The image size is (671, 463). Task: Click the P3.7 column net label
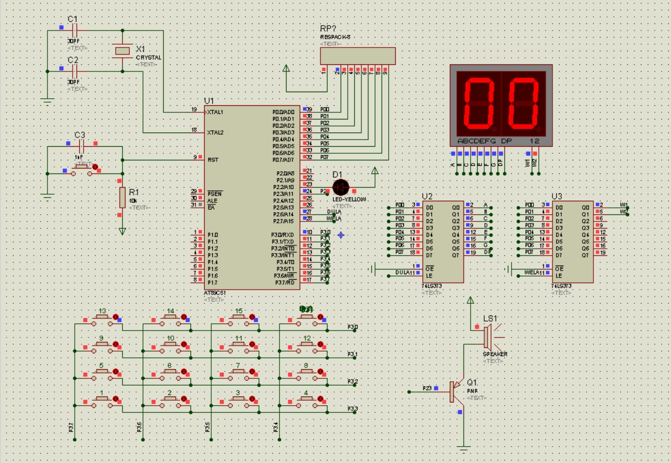tap(71, 428)
